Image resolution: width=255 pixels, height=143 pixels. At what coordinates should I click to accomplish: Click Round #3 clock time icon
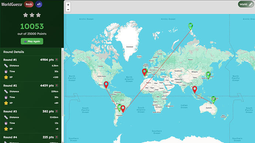coord(6,123)
